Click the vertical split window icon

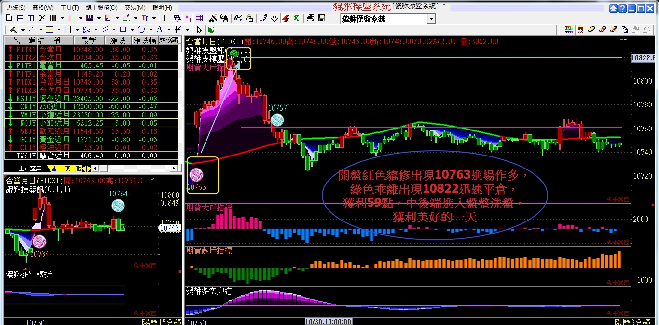31,18
